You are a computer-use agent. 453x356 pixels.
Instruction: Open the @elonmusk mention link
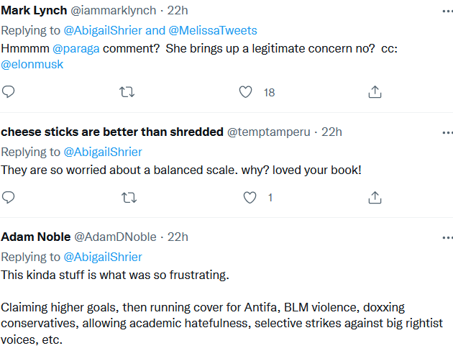32,65
